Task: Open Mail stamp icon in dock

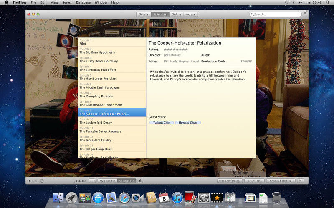Action: pyautogui.click(x=111, y=197)
